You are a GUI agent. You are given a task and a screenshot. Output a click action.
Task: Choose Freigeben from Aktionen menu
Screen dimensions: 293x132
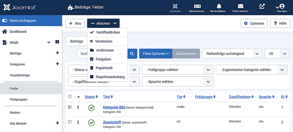tap(107, 59)
